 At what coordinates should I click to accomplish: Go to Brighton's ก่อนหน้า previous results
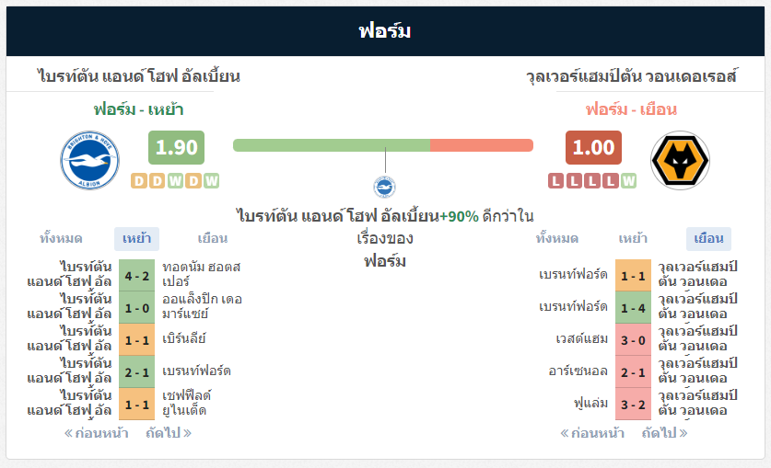click(97, 433)
